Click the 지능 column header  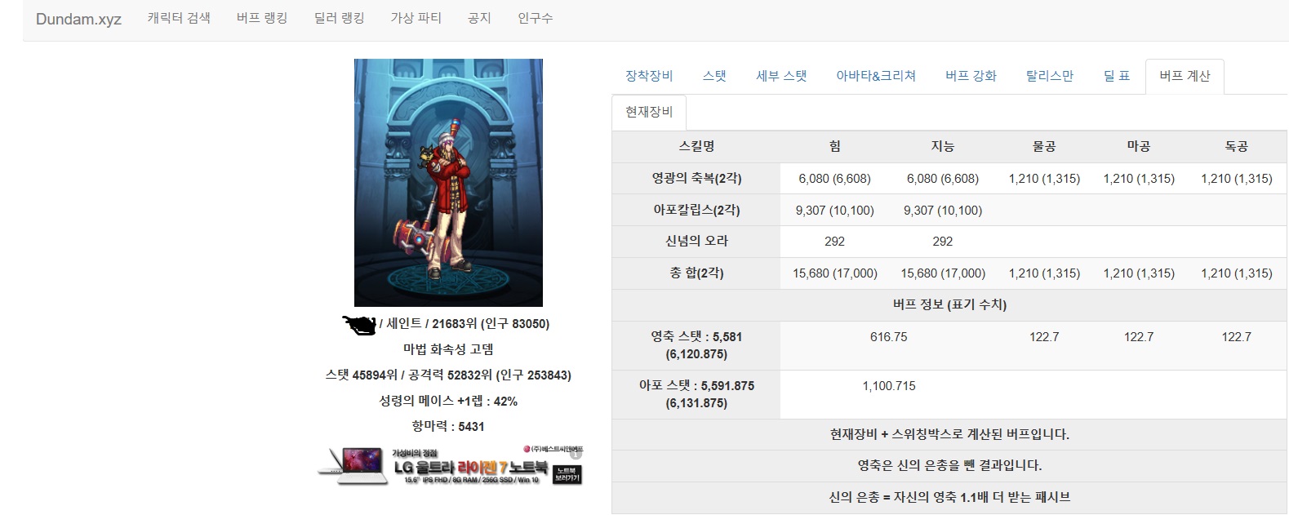943,146
